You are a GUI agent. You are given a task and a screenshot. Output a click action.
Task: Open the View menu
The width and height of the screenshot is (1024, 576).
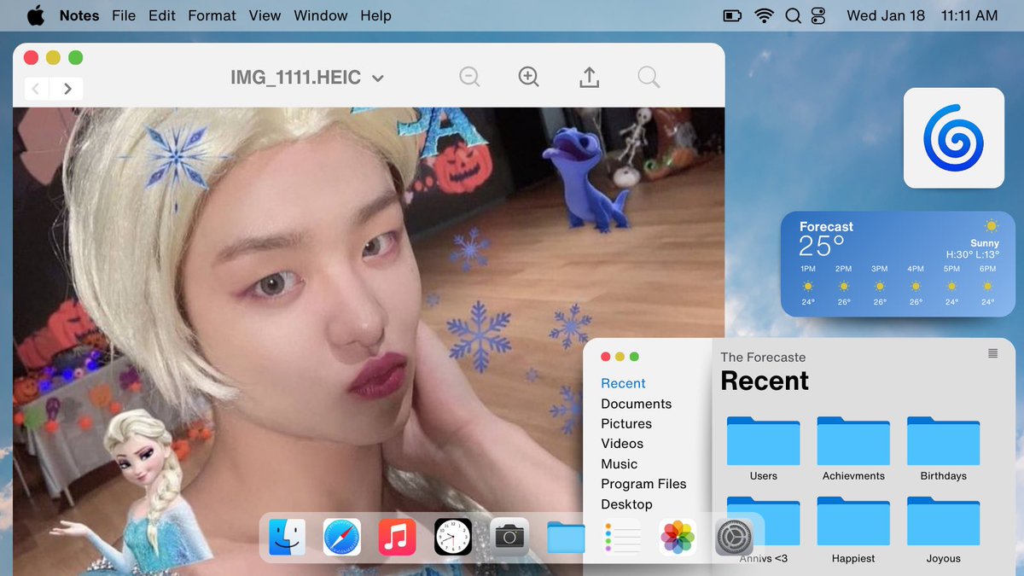pyautogui.click(x=265, y=15)
